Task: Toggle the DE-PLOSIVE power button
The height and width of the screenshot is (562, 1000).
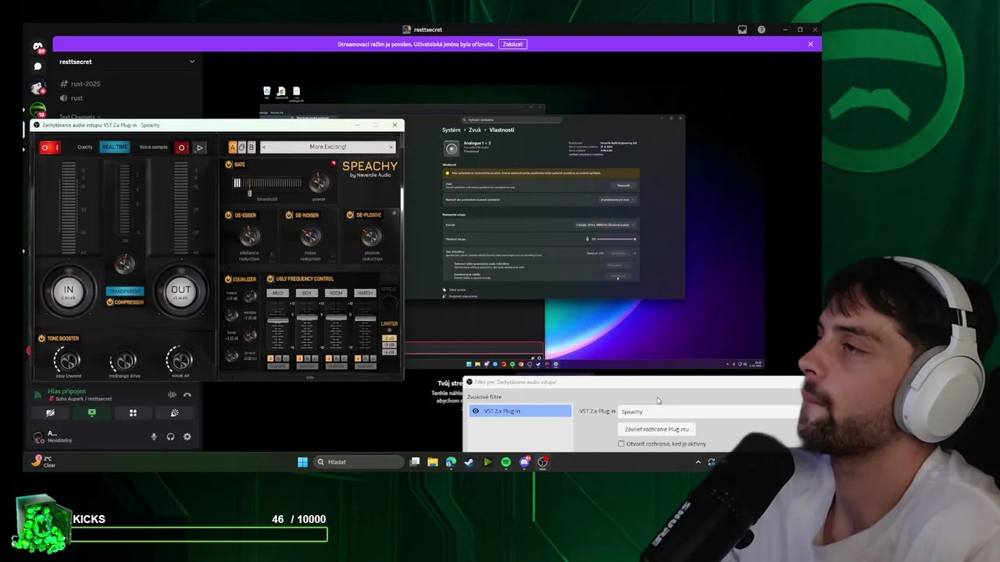Action: [350, 215]
